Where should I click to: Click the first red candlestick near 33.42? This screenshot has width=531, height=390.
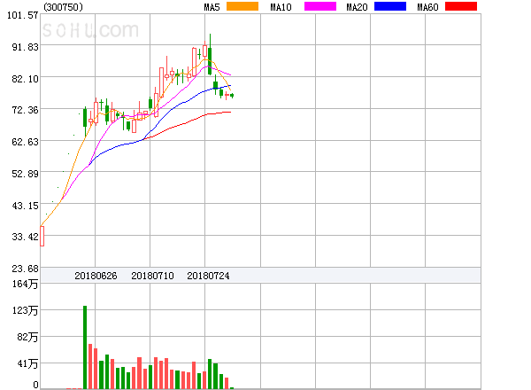pyautogui.click(x=42, y=236)
